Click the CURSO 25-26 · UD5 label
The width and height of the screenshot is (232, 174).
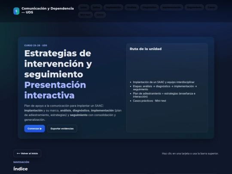pos(36,46)
